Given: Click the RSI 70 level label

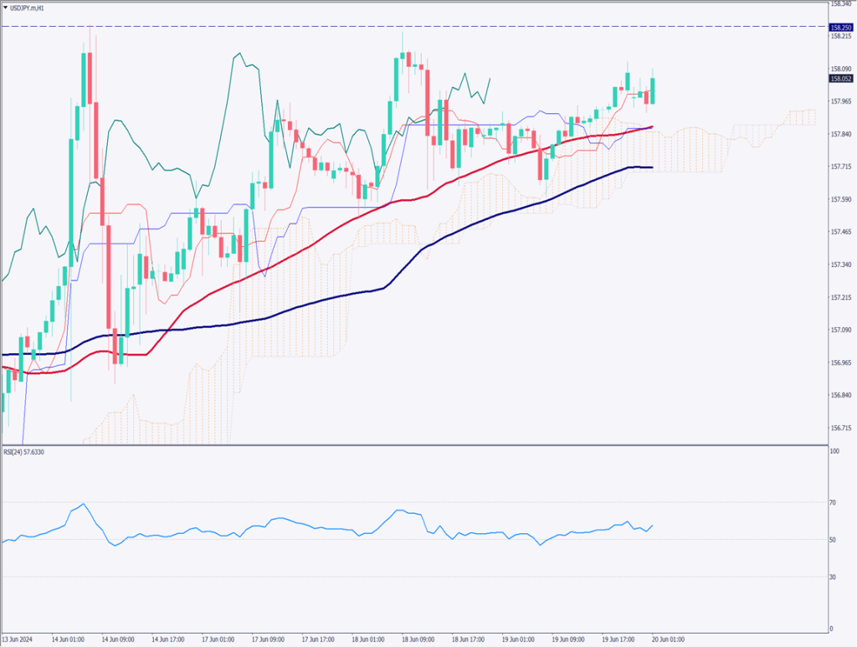Looking at the screenshot, I should 833,502.
